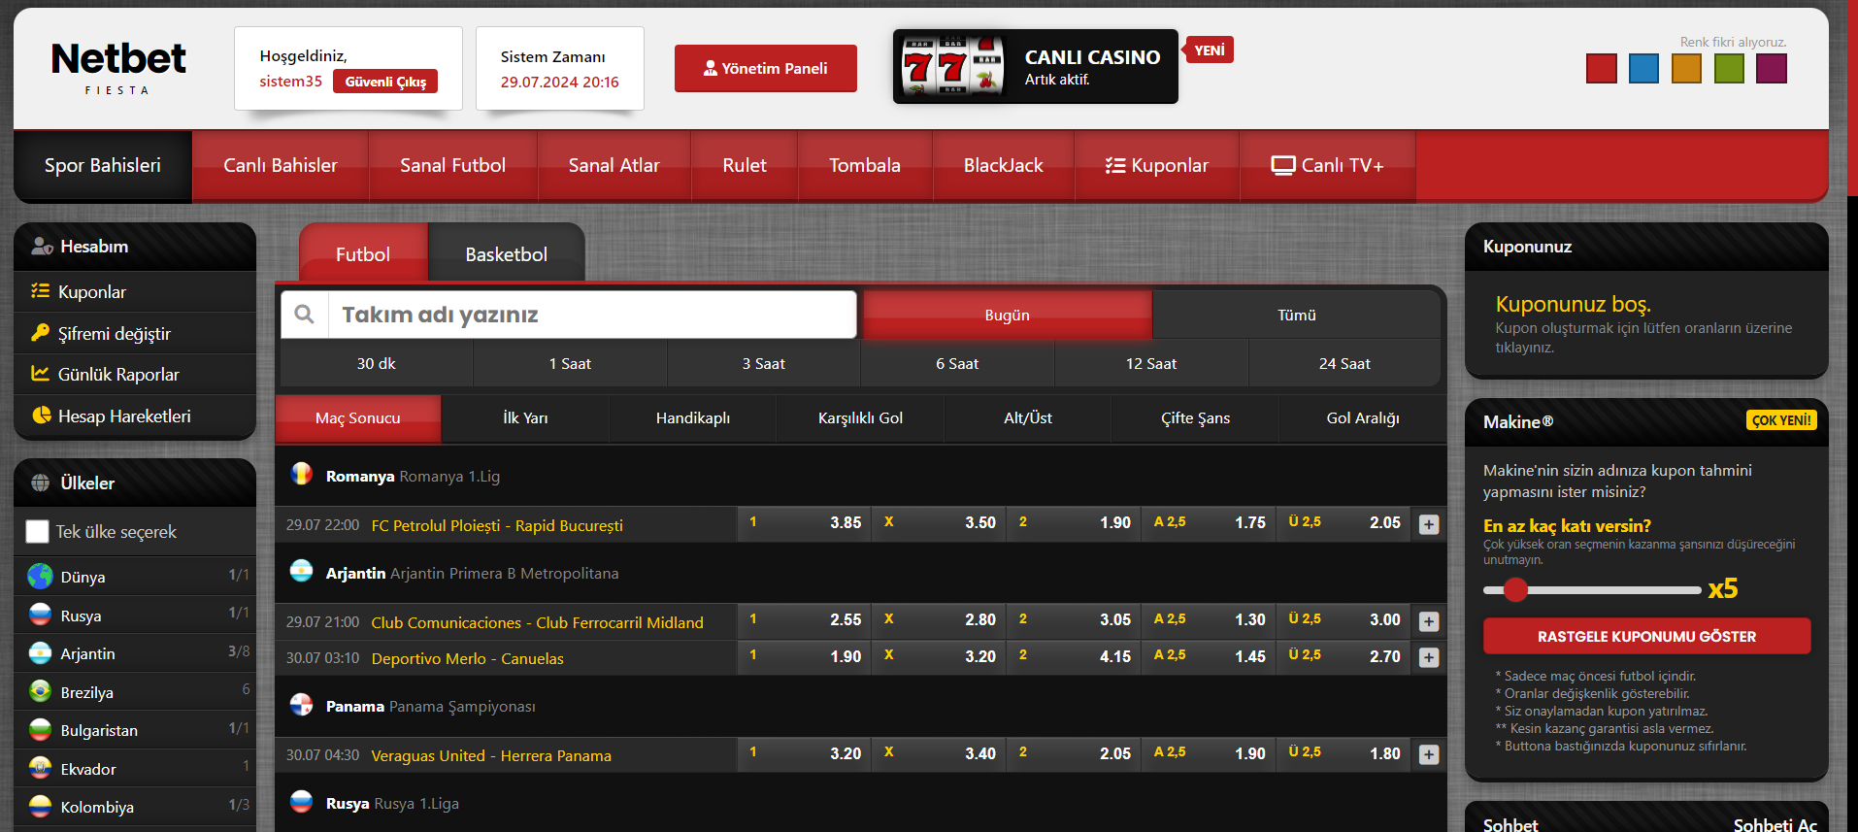1858x832 pixels.
Task: Open Canlı Bahisler menu
Action: pos(281,166)
